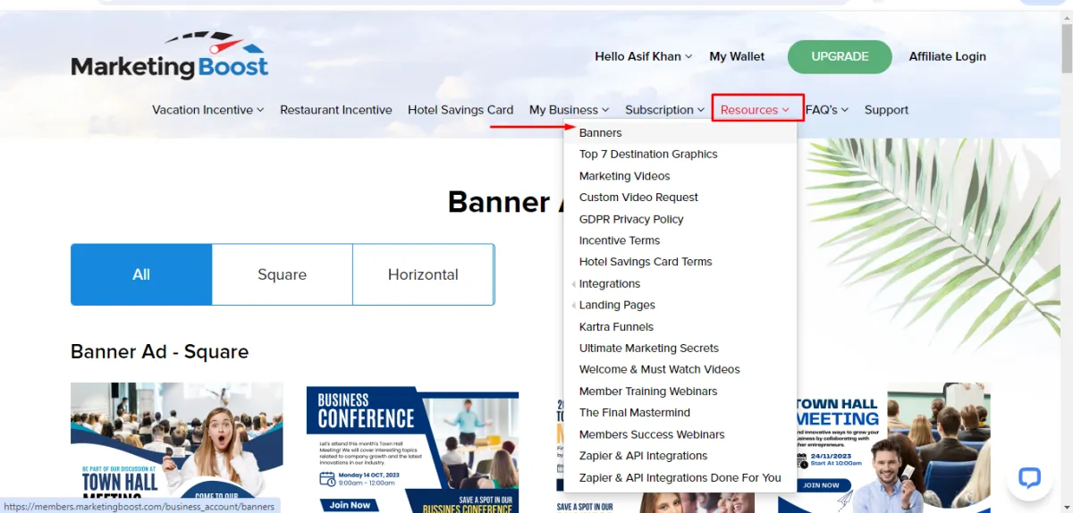Viewport: 1073px width, 513px height.
Task: Expand the Vacation Incentive menu
Action: [x=208, y=110]
